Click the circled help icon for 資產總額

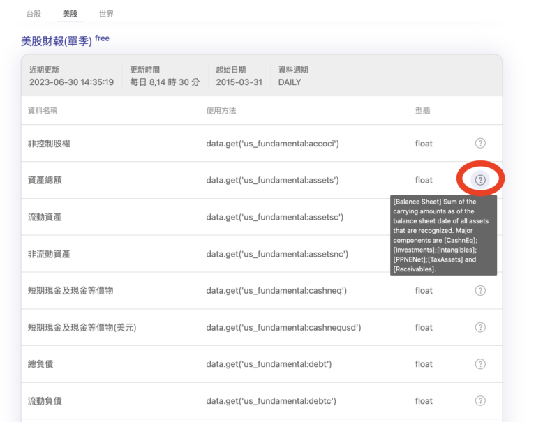click(480, 180)
